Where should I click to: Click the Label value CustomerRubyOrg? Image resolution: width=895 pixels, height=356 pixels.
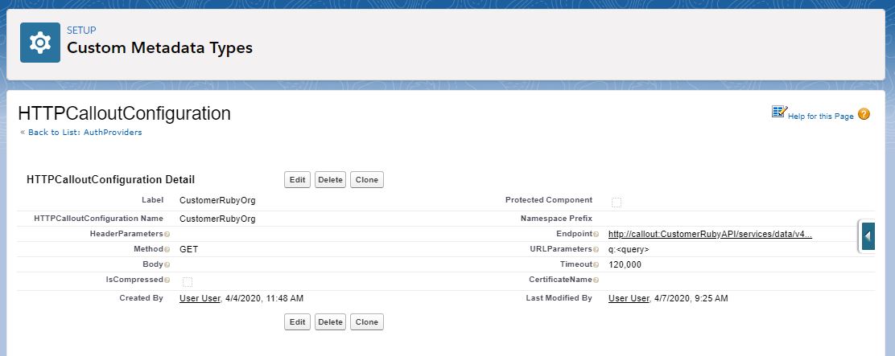217,200
